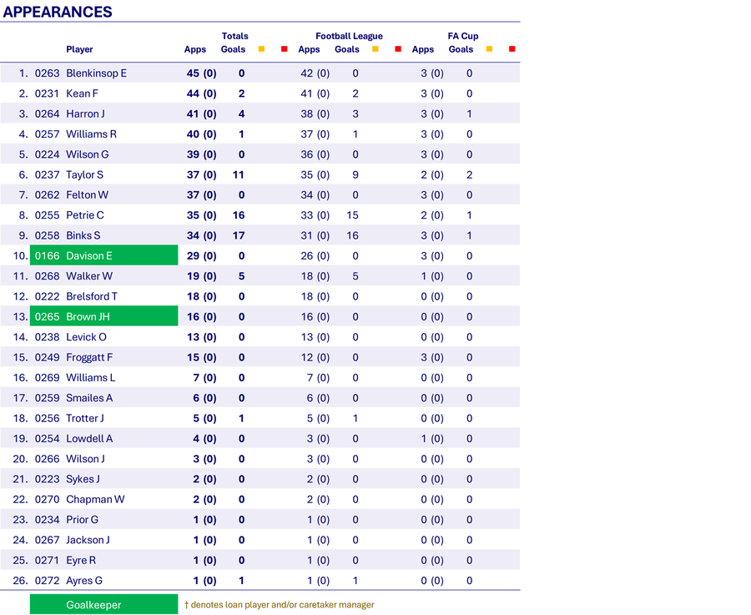Click the red card icon under FA Cup
Image resolution: width=751 pixels, height=615 pixels.
(x=512, y=49)
